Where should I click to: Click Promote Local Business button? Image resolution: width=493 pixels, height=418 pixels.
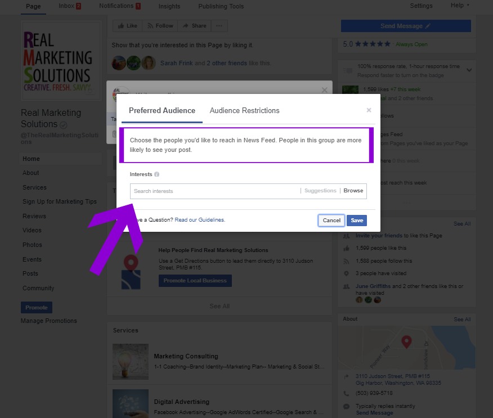195,281
